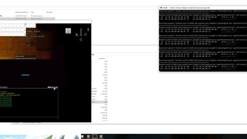247x139 pixels.
Task: Click the tall sword-shaped icon in game window
Action: 81,32
